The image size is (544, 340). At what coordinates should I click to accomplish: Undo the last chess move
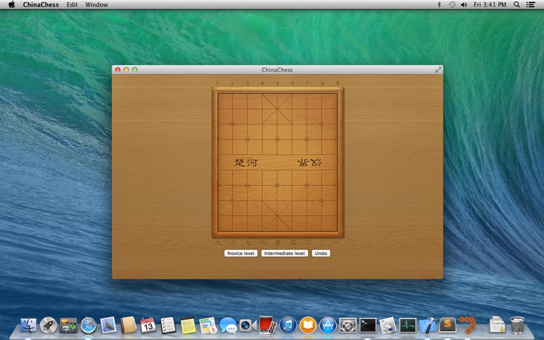pos(321,253)
